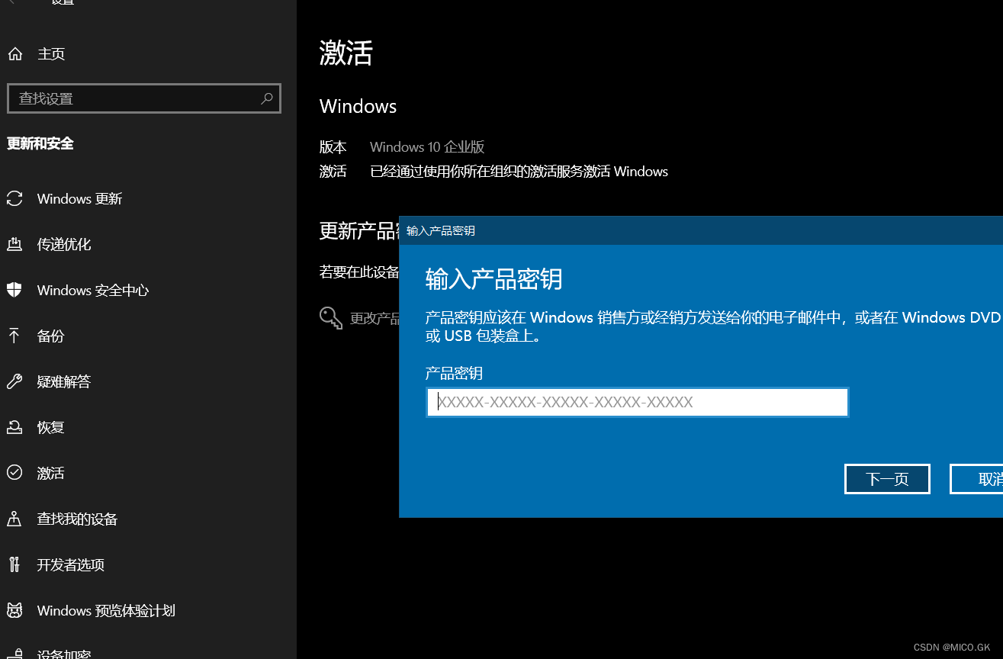
Task: Click inside the 产品密钥 input field
Action: coord(637,402)
